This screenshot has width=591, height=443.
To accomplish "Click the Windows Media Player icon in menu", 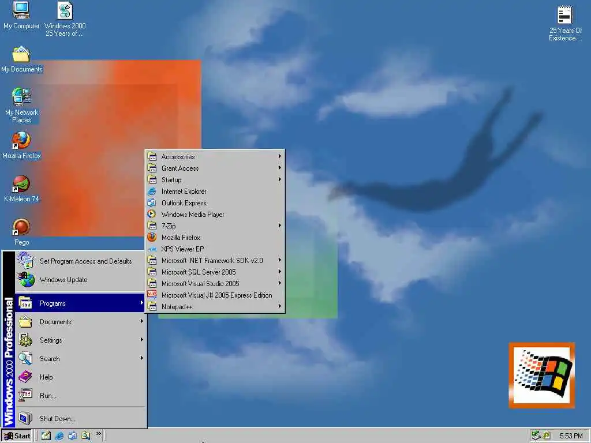I will point(152,215).
